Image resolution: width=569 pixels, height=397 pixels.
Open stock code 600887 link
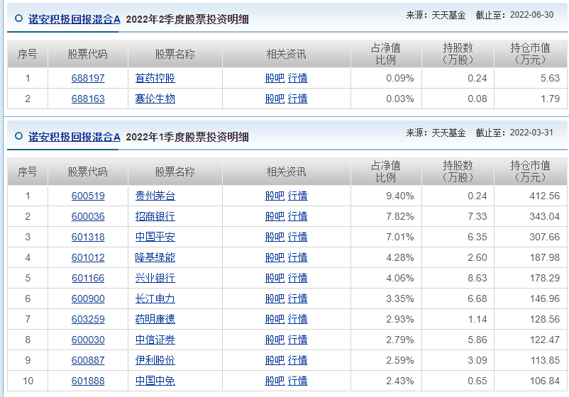coord(88,361)
